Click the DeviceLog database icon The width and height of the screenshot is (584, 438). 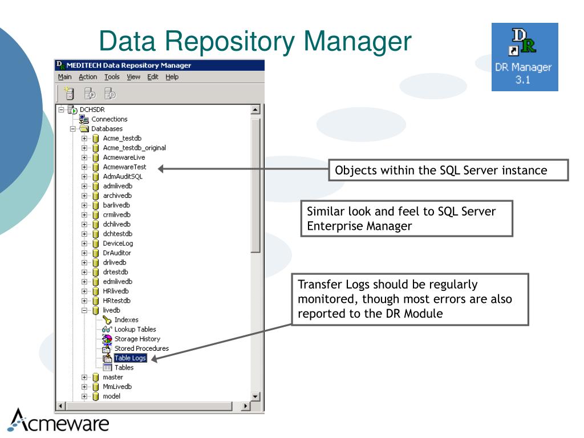[96, 244]
